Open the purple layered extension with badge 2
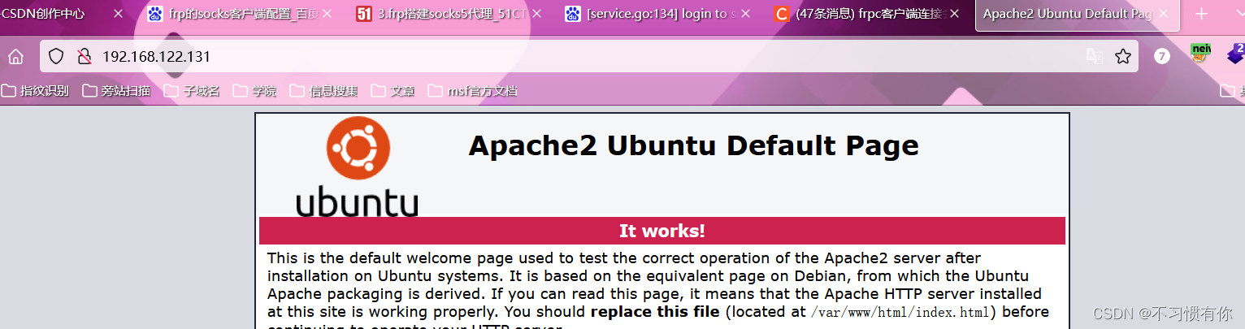Image resolution: width=1245 pixels, height=329 pixels. click(x=1235, y=54)
